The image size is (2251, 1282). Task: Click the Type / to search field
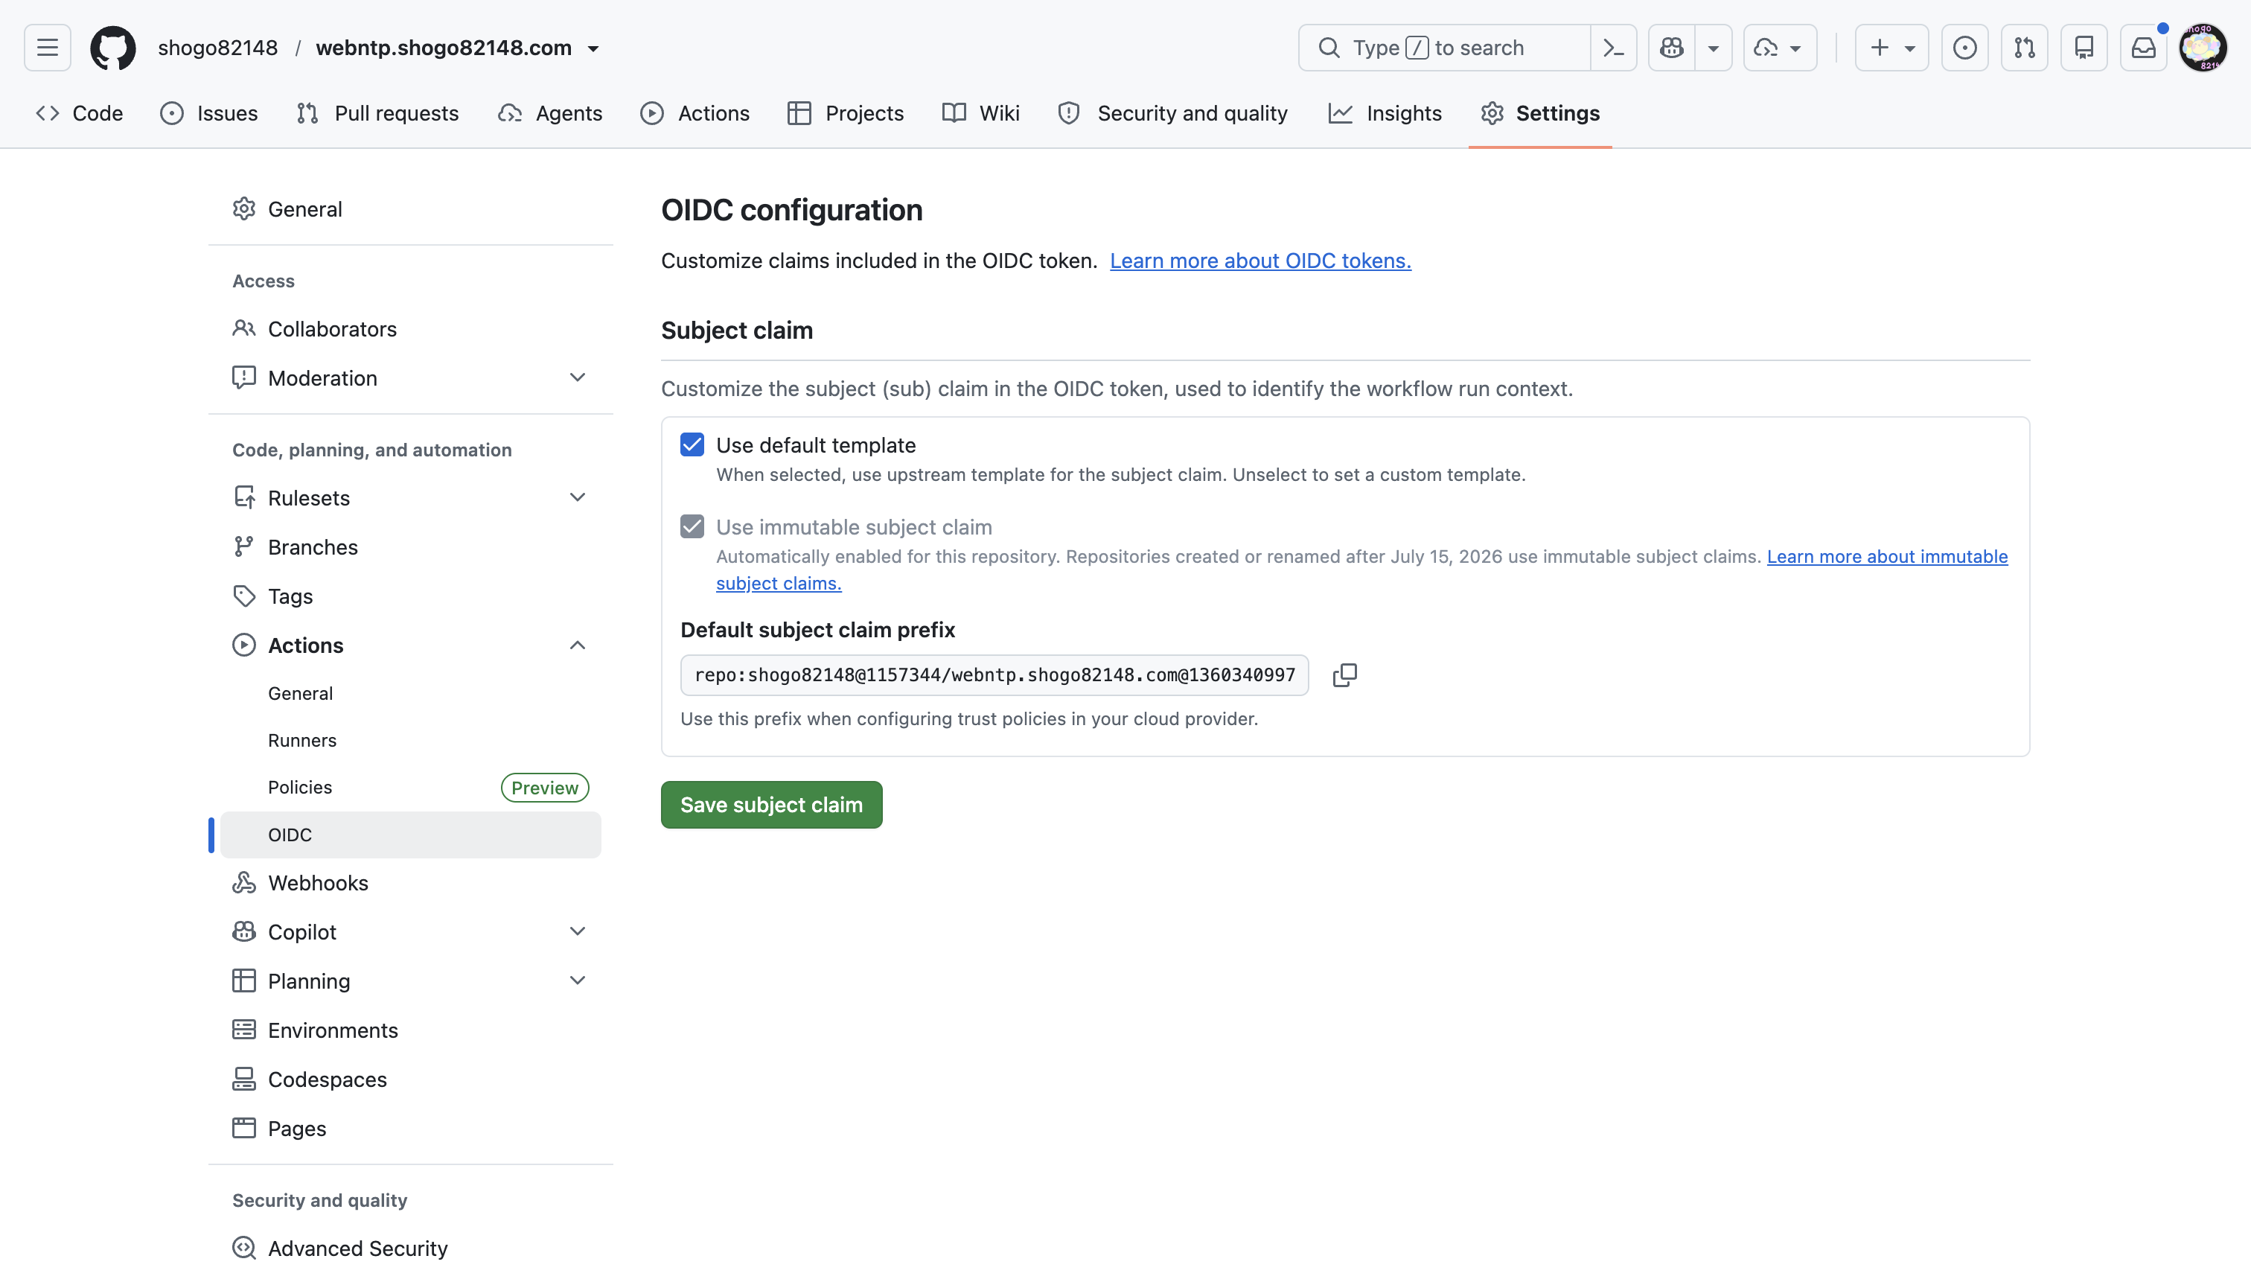point(1445,48)
